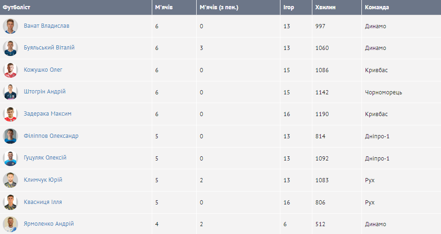The image size is (441, 234).
Task: Open Гуцуляк Олексій's avatar picture
Action: 10,158
